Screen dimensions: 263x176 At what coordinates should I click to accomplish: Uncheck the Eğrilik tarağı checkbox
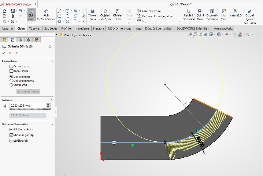[x=11, y=140]
